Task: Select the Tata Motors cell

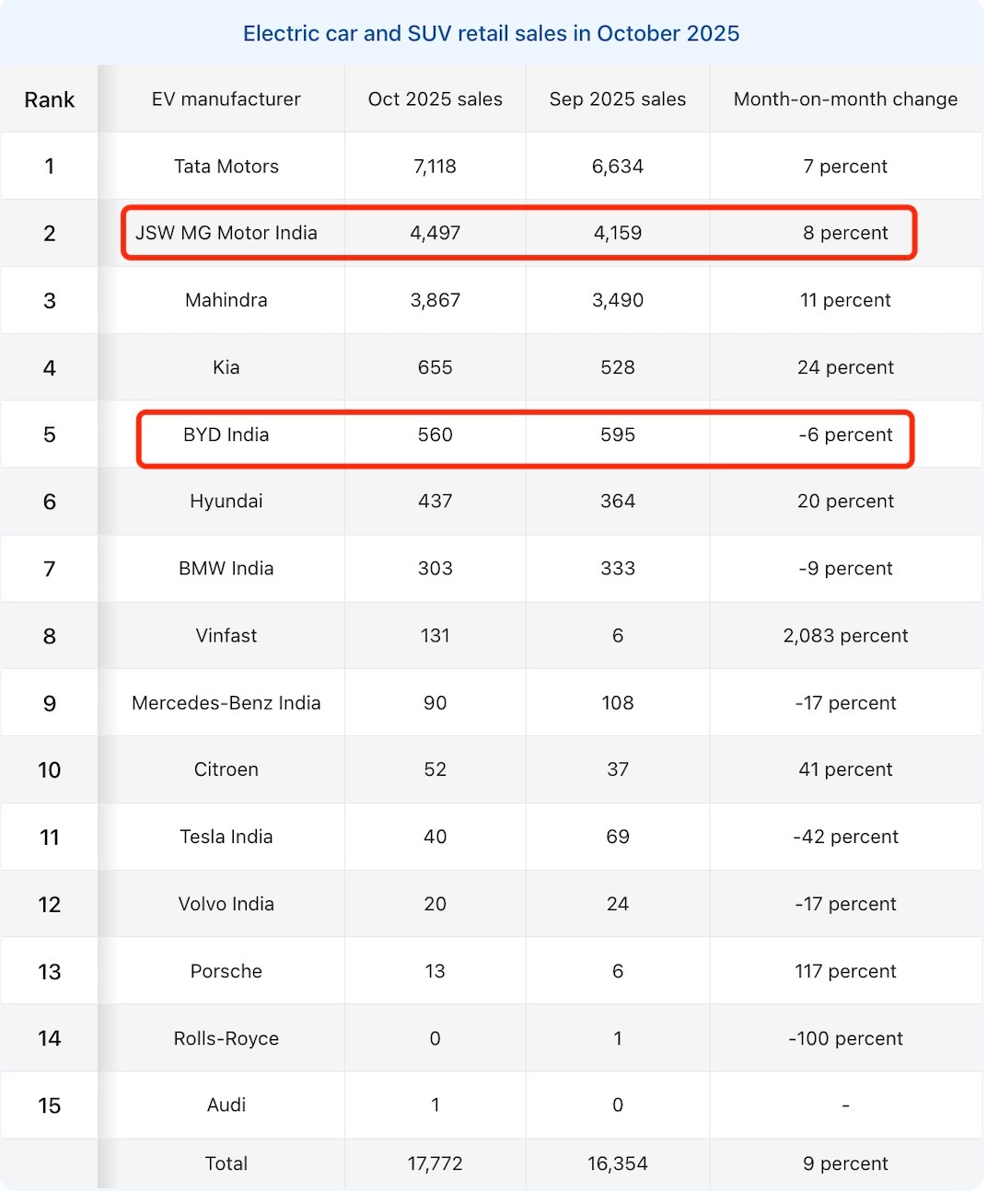Action: [226, 167]
